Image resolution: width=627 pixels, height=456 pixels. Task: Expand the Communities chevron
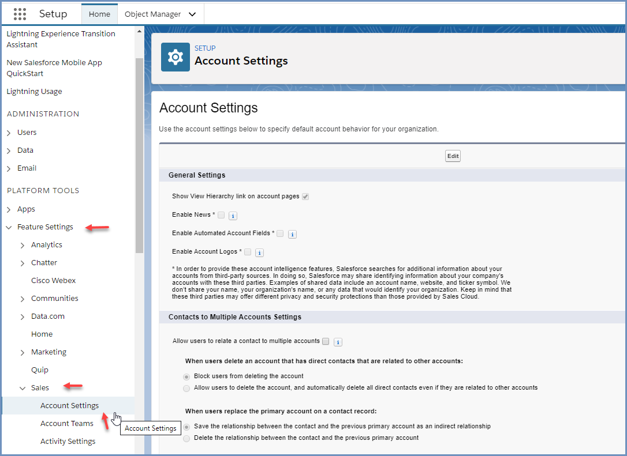click(x=23, y=299)
